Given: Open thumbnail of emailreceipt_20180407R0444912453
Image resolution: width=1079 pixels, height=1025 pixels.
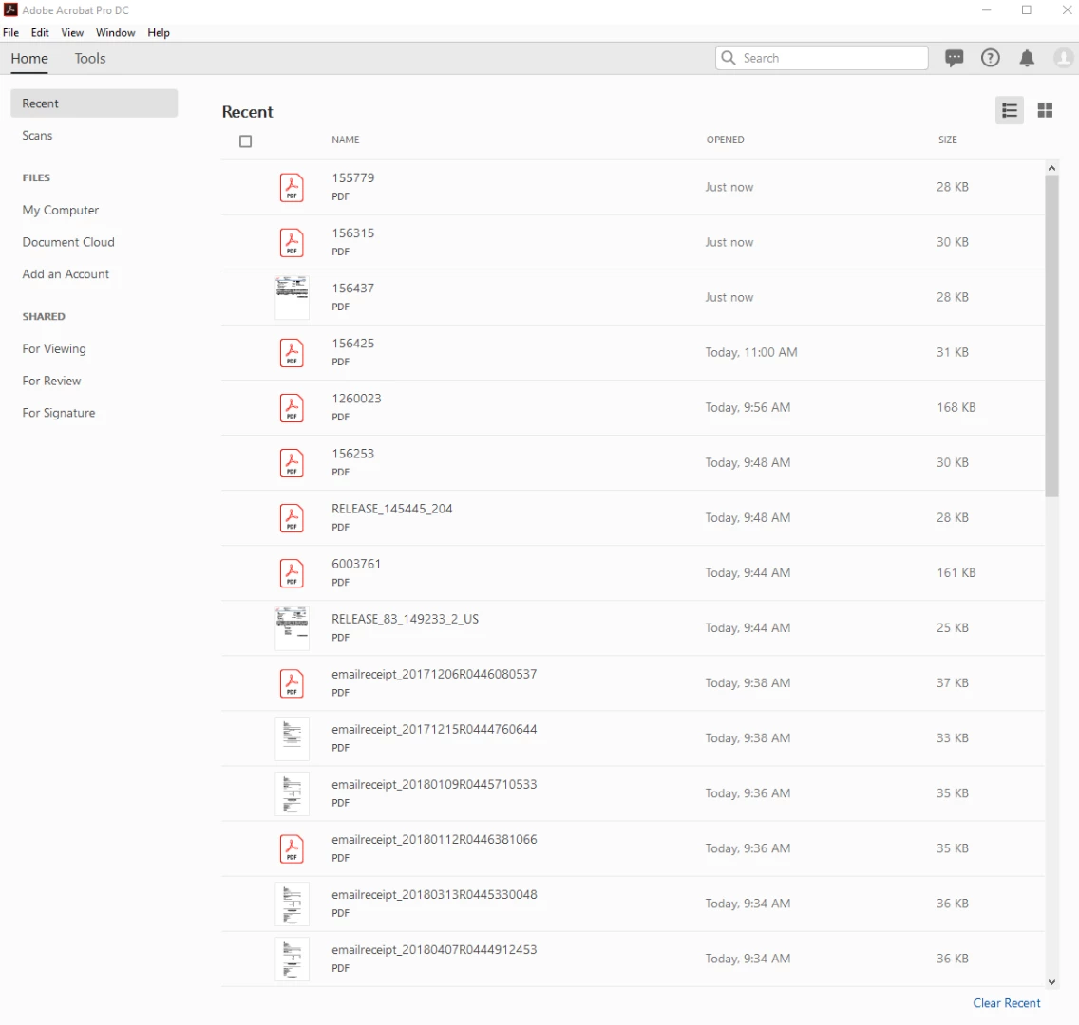Looking at the screenshot, I should 292,959.
